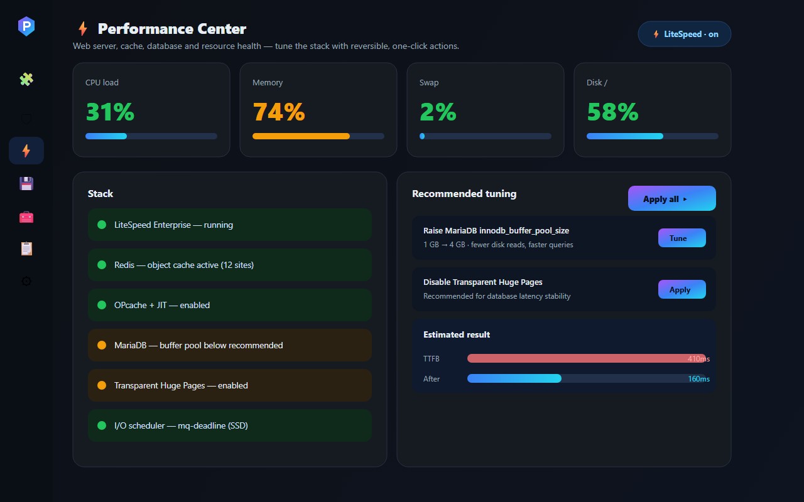
Task: Open the floppy disk backups section
Action: pyautogui.click(x=26, y=183)
